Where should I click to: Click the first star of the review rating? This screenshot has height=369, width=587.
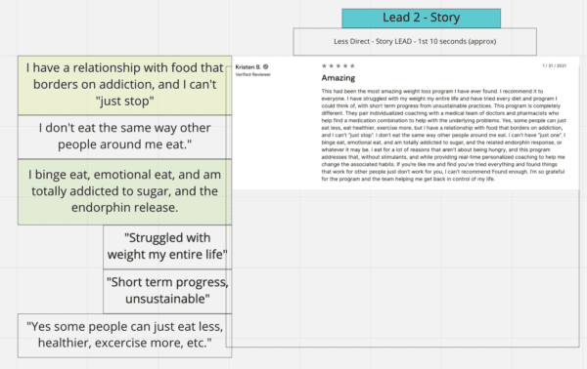tap(324, 66)
